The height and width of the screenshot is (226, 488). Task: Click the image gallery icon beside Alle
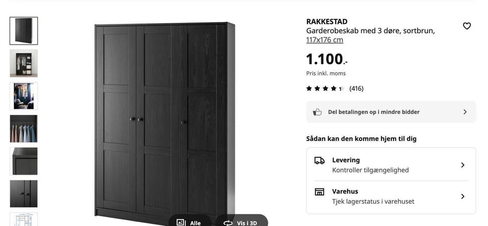click(181, 222)
